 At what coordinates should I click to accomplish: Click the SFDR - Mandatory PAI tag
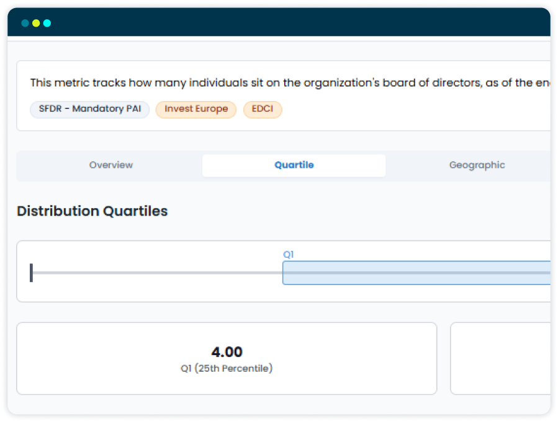tap(89, 109)
